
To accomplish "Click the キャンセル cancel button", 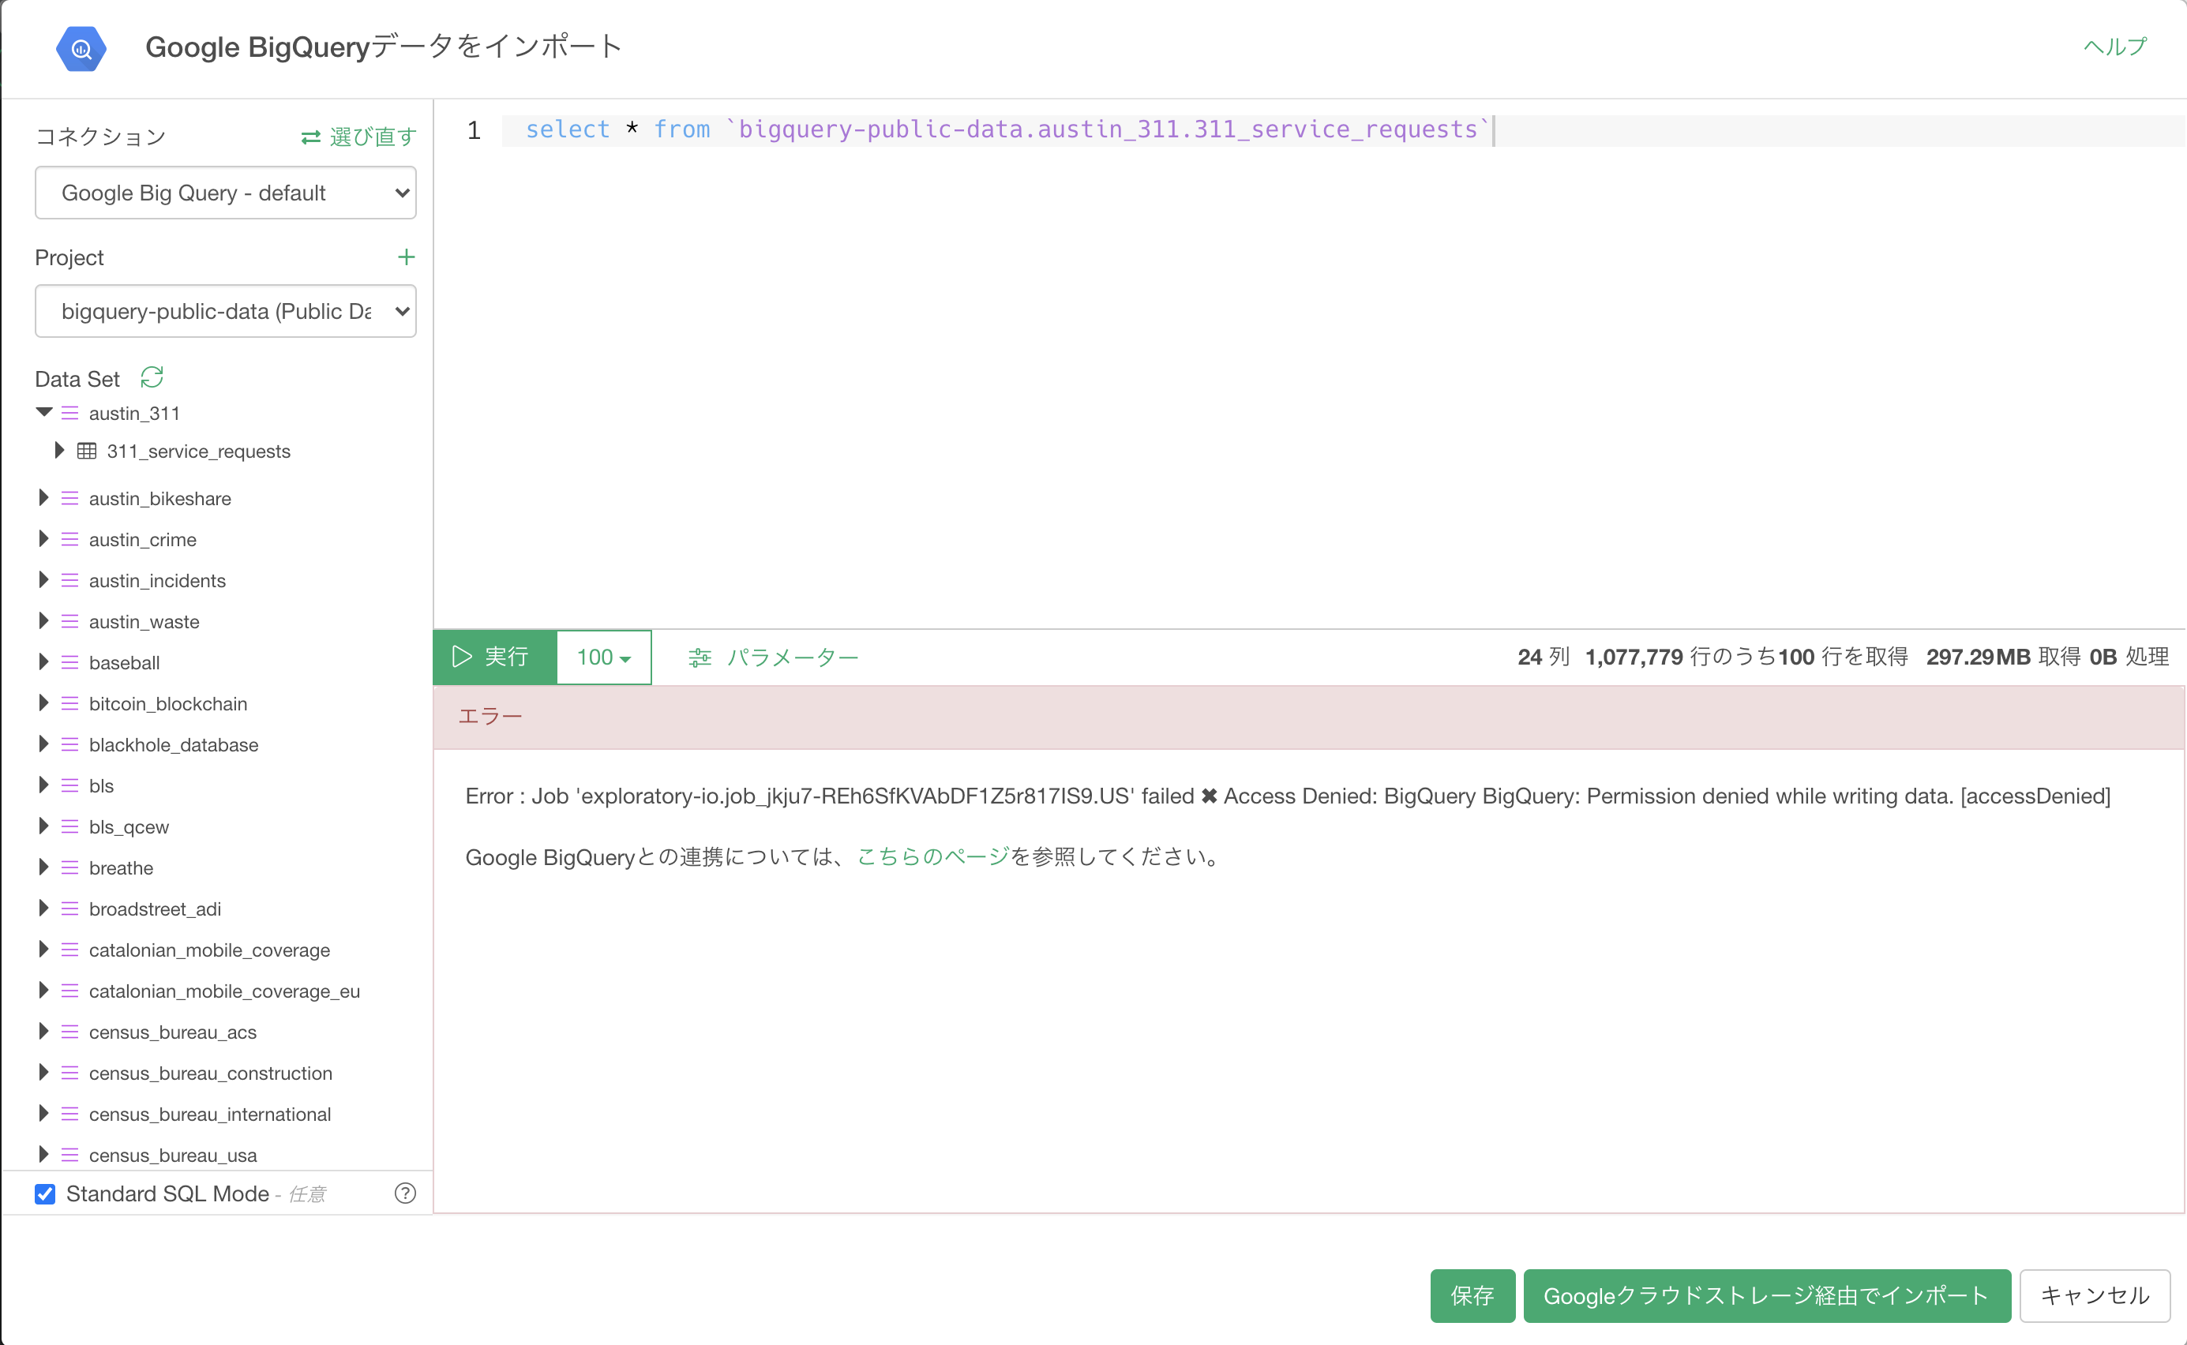I will click(x=2095, y=1295).
